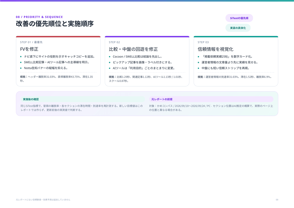
Task: Click the STEP 01 / 最優先 label
Action: click(31, 42)
